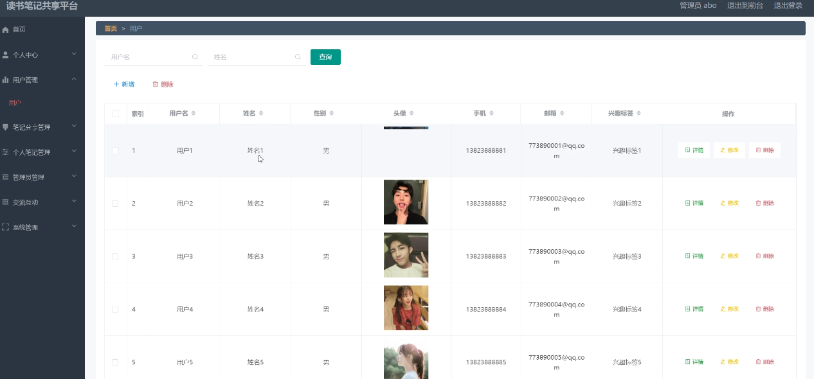814x379 pixels.
Task: Click 删除 for 用户4
Action: click(764, 309)
